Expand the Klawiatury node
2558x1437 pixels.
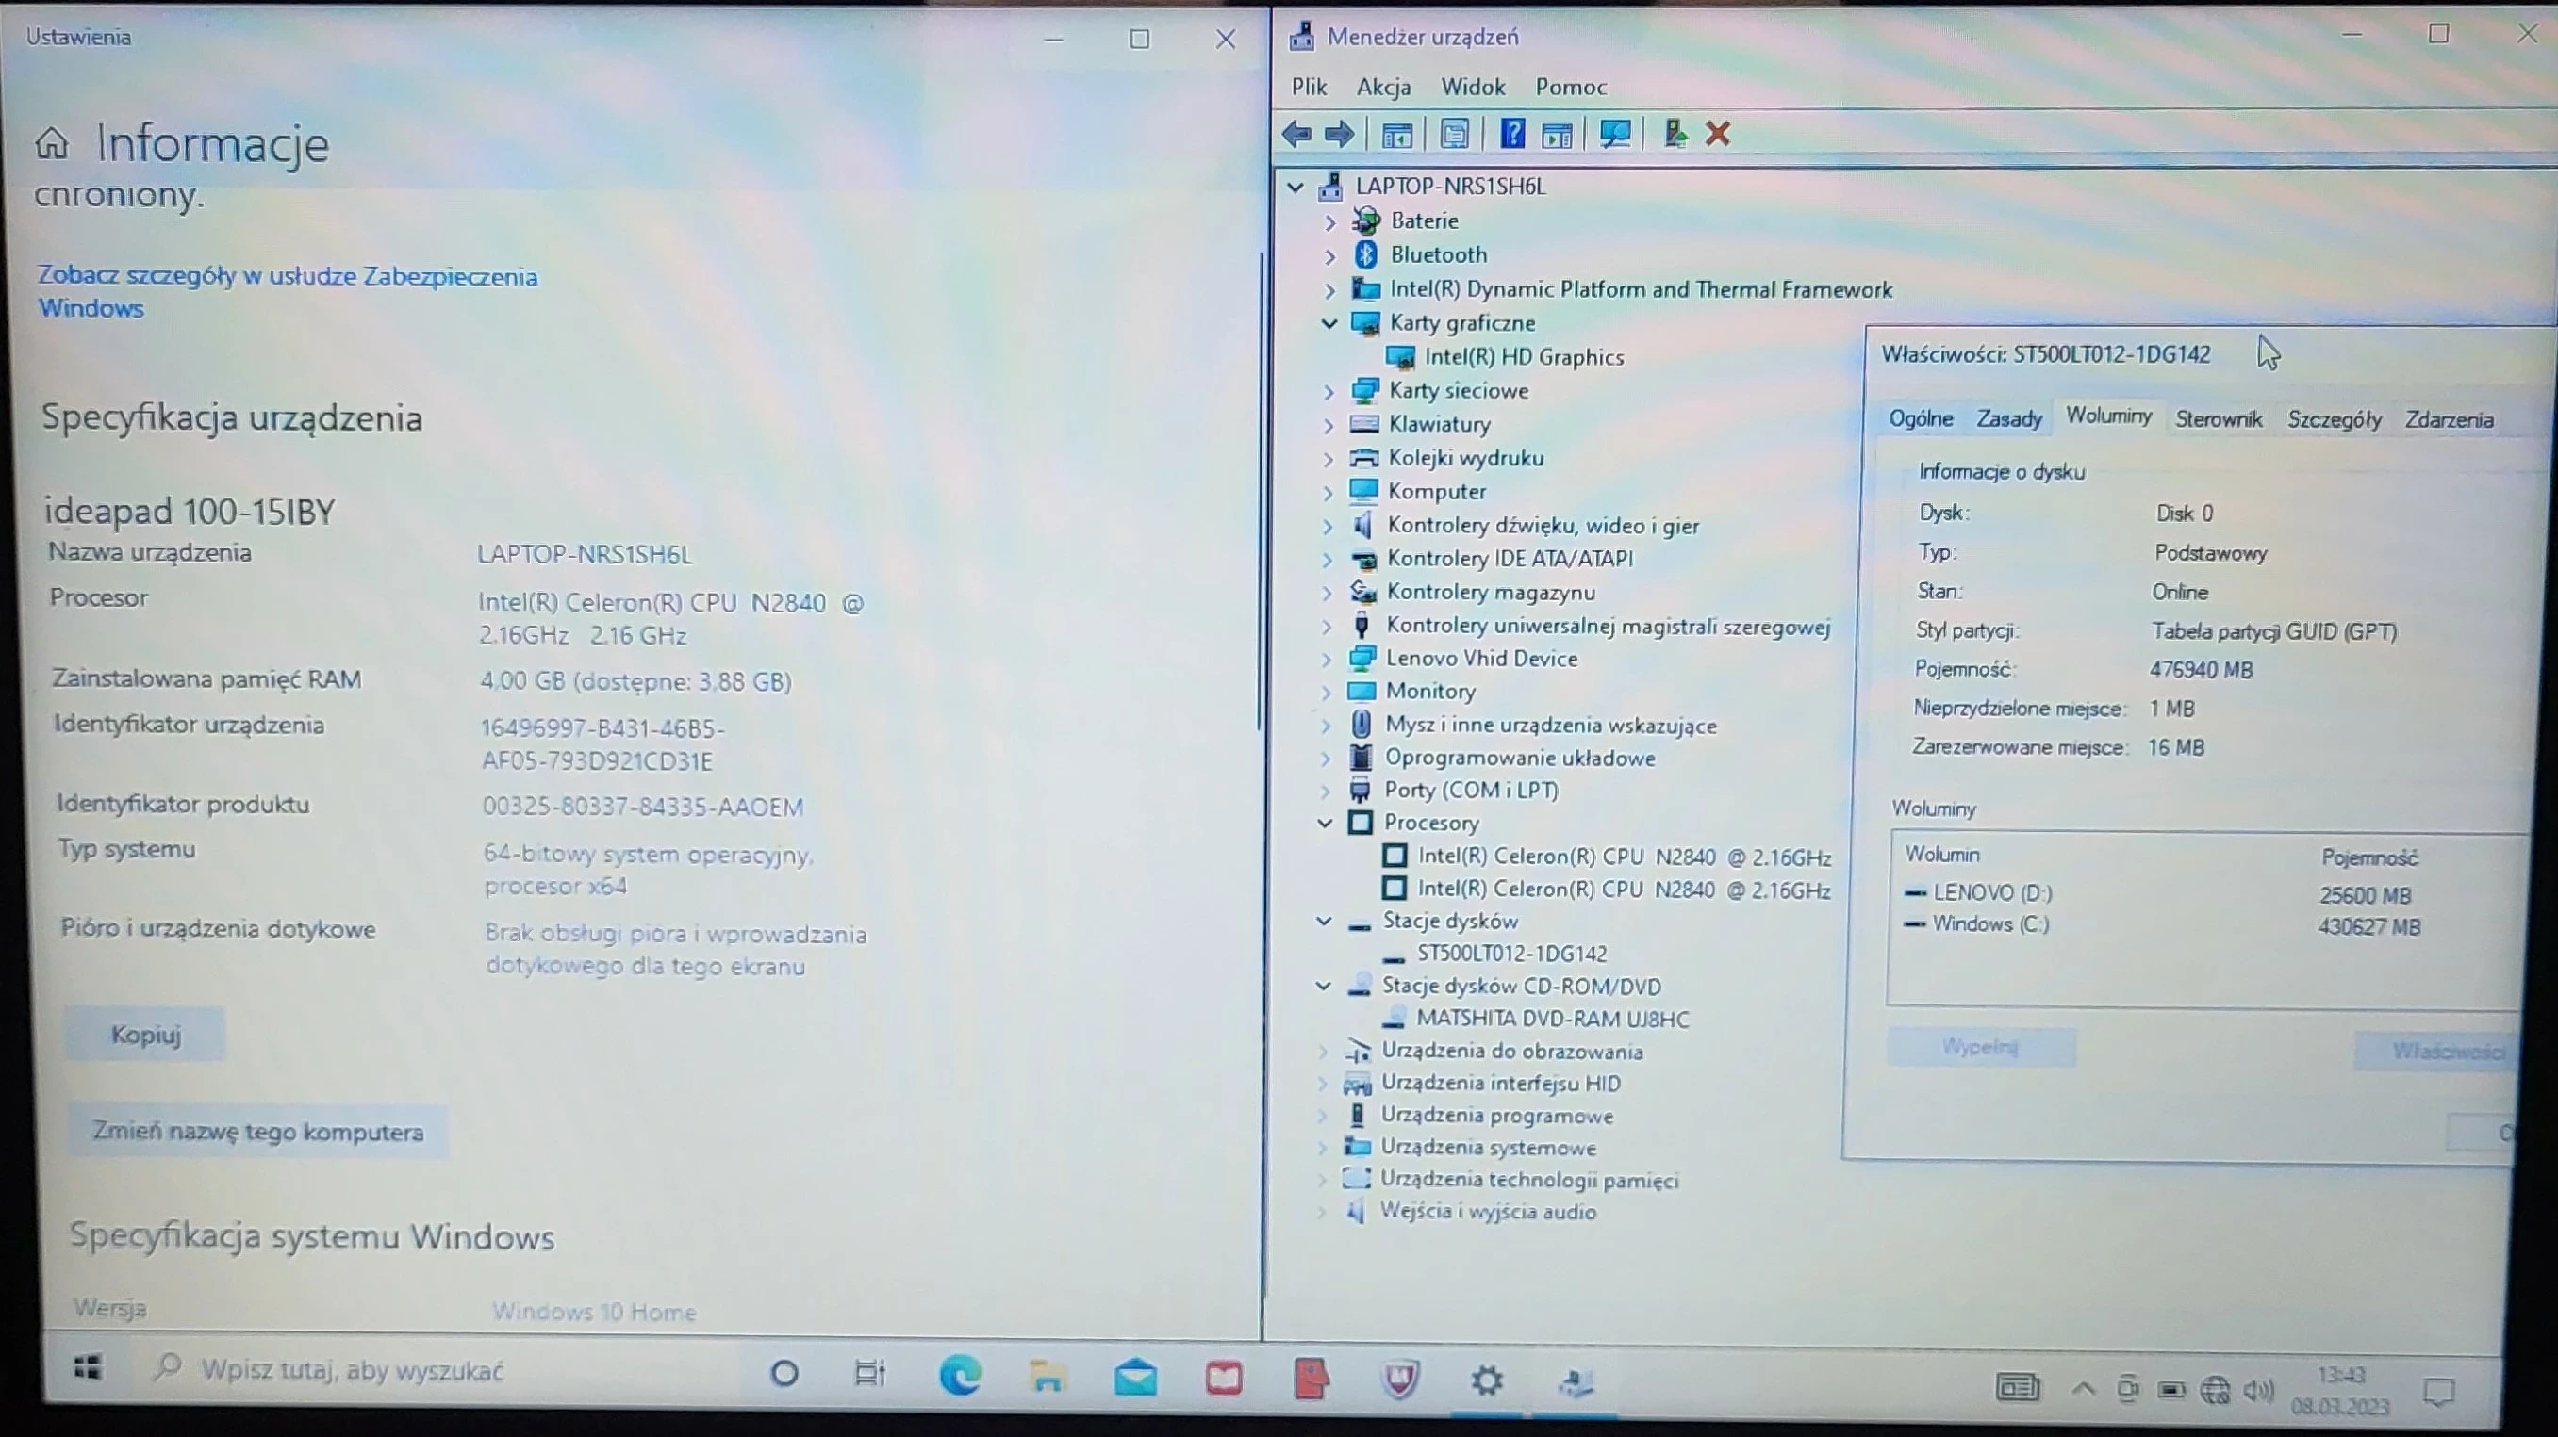click(x=1329, y=426)
